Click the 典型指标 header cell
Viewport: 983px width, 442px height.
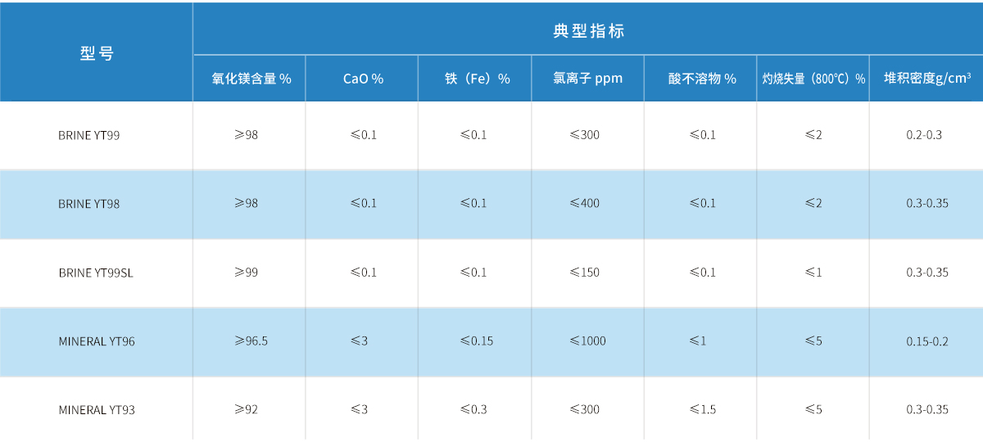click(588, 31)
